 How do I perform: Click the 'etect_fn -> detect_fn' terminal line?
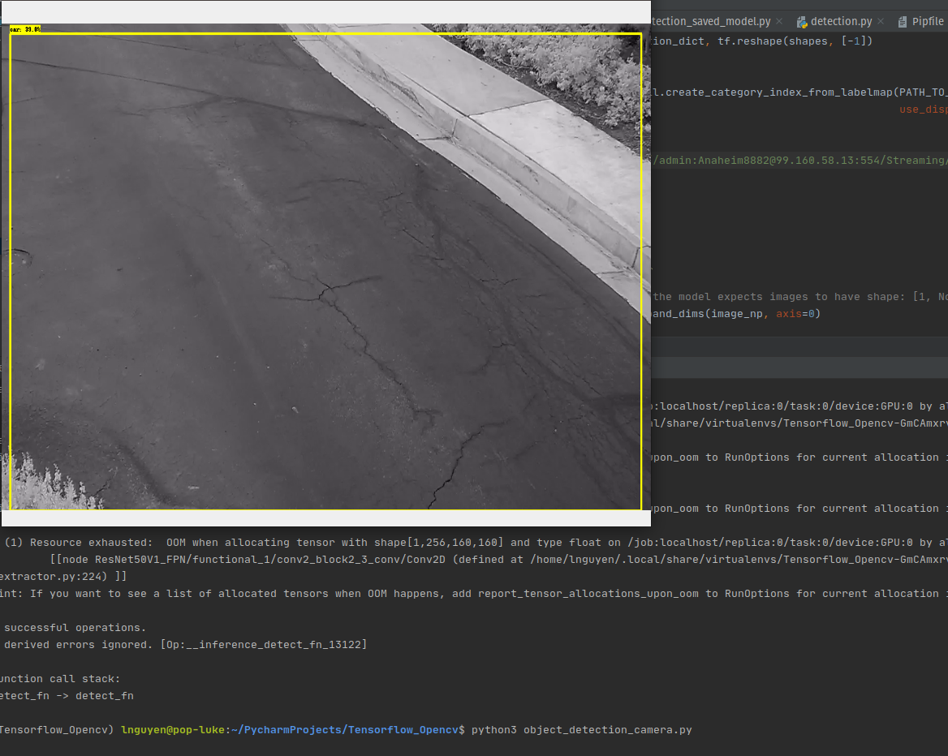(x=67, y=696)
